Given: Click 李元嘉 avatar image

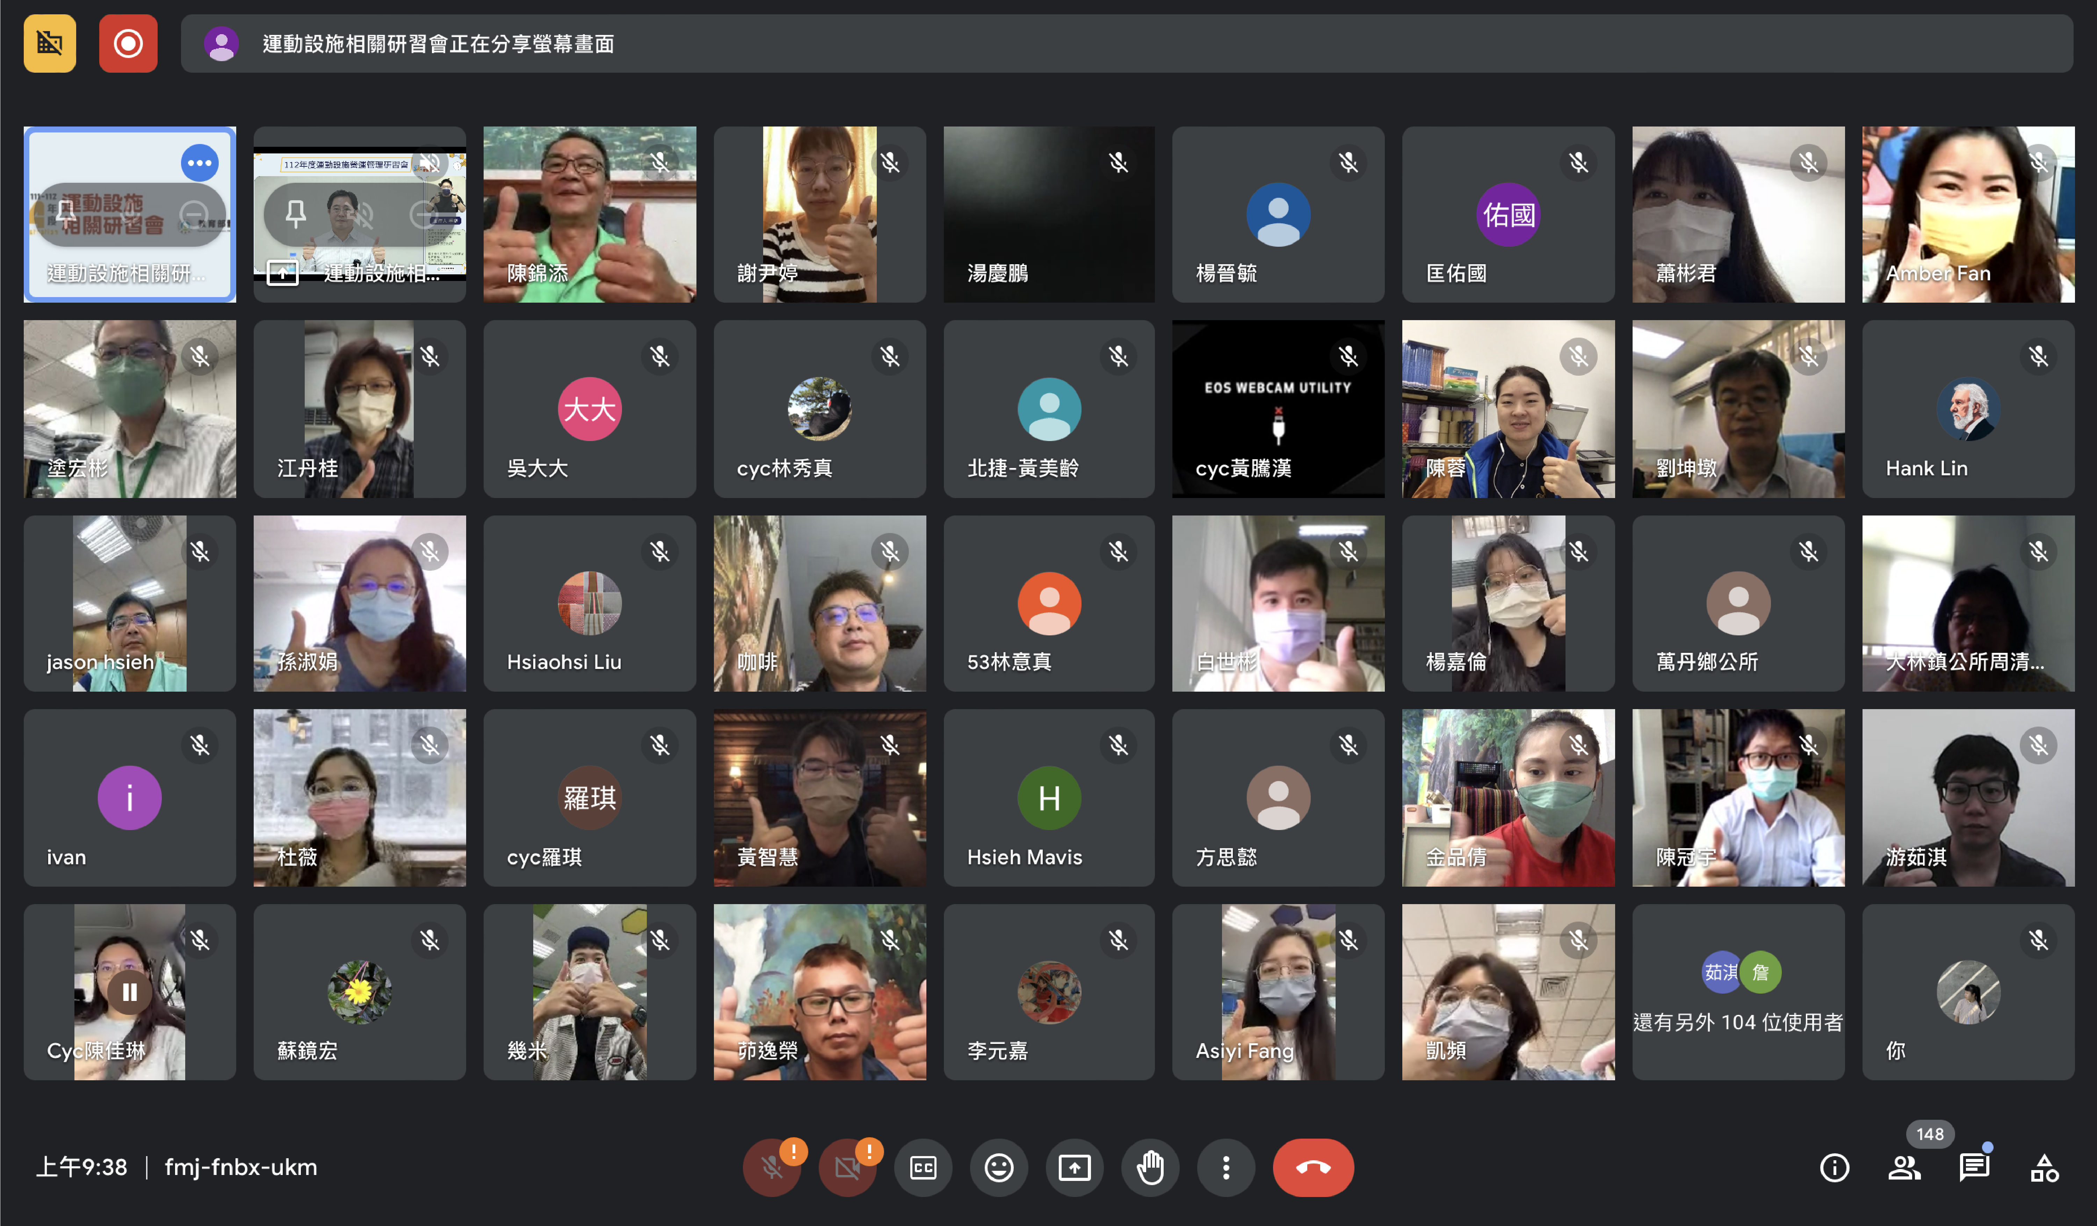Looking at the screenshot, I should [x=1049, y=992].
